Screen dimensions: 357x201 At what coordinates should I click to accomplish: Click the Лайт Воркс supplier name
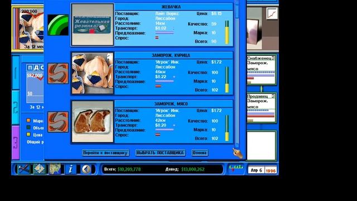coord(167,13)
